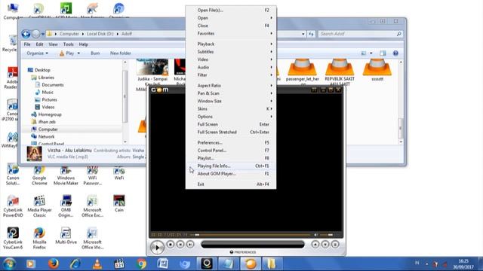Expand the Pan & Scan submenu
Viewport: 483px width, 271px height.
pos(231,93)
